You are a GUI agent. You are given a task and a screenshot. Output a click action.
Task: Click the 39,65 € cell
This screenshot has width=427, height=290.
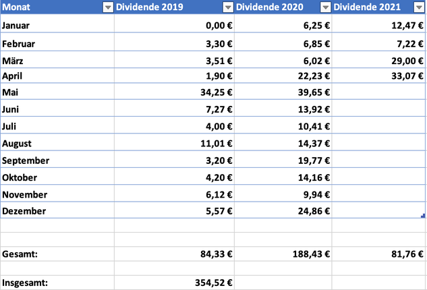coord(283,91)
